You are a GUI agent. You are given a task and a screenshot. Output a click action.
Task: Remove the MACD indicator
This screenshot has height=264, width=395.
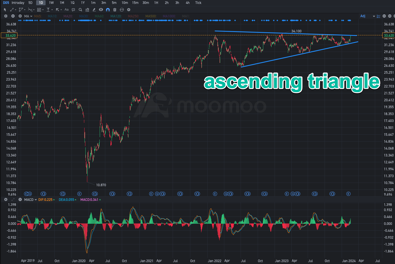click(x=20, y=199)
